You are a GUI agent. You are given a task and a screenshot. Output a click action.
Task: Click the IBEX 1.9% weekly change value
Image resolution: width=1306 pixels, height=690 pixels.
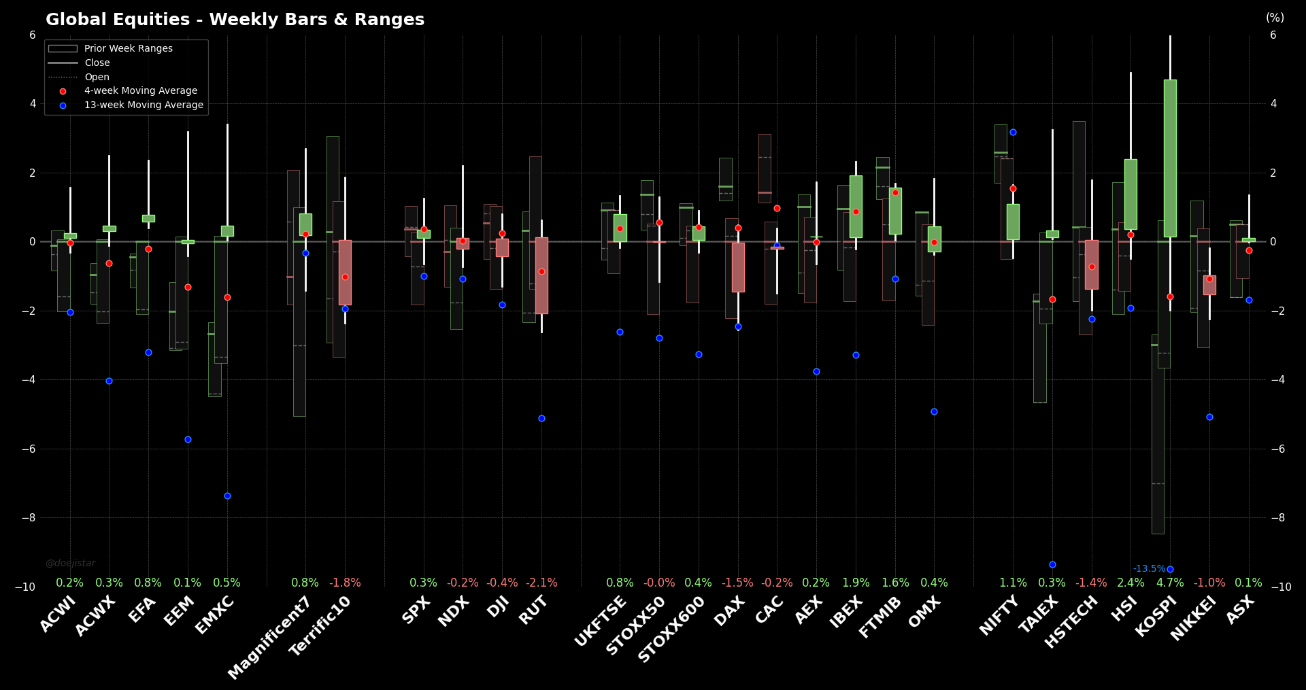click(856, 583)
